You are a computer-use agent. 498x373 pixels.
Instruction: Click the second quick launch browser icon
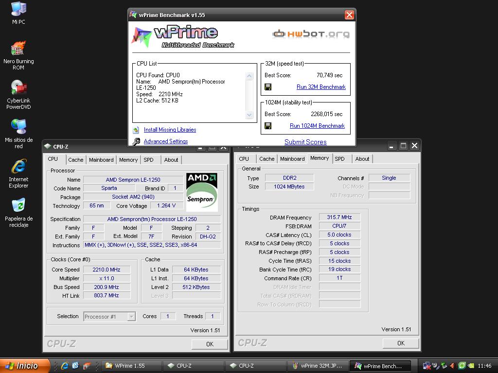[75, 366]
